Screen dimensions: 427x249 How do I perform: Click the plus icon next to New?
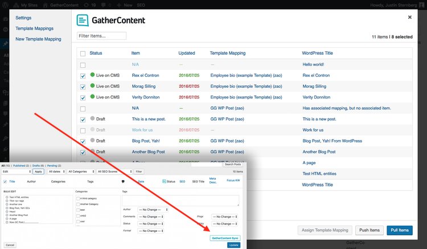click(x=119, y=5)
